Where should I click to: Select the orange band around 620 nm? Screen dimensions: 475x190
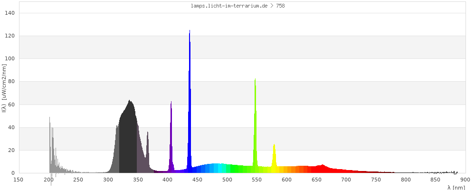tap(298, 170)
